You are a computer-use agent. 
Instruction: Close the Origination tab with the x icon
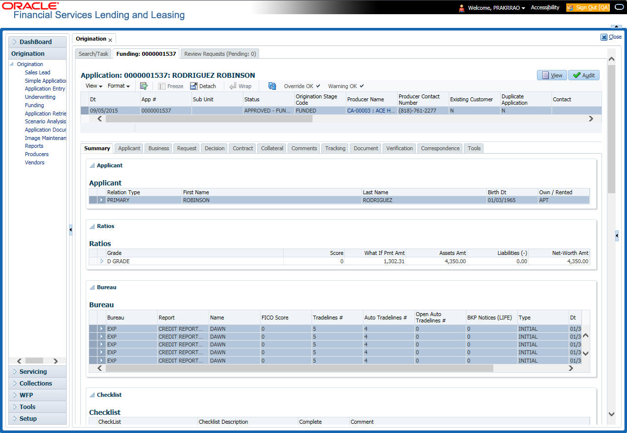[x=110, y=40]
